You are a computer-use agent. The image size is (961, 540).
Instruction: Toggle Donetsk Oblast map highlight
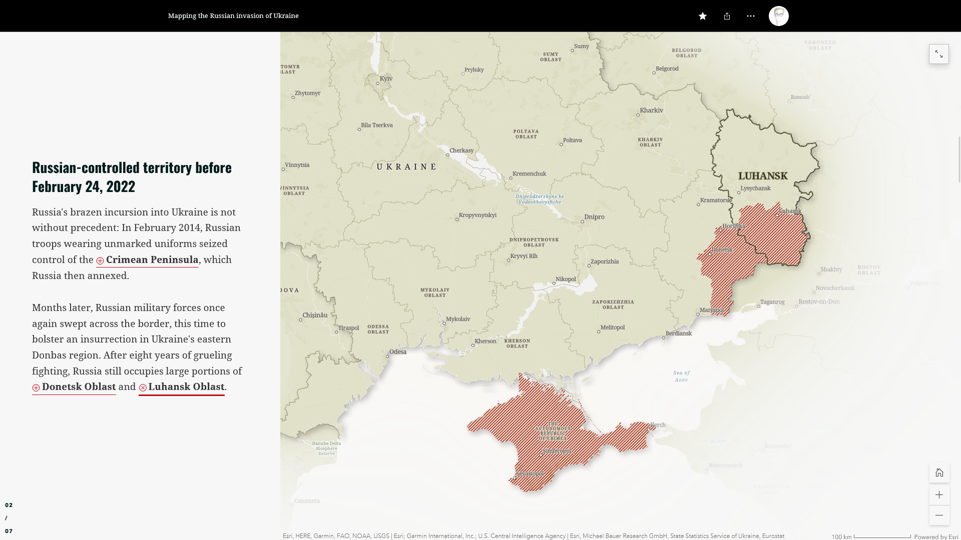pos(79,387)
